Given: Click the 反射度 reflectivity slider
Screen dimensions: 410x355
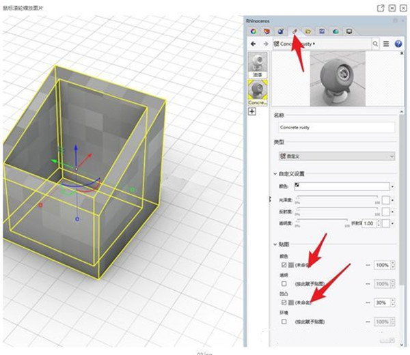Looking at the screenshot, I should pyautogui.click(x=338, y=210).
